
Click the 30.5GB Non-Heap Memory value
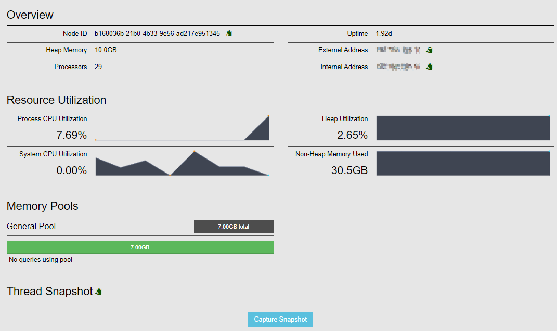tap(349, 170)
